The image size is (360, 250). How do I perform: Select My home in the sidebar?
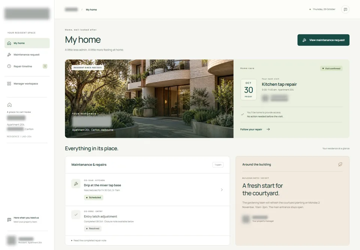(27, 43)
